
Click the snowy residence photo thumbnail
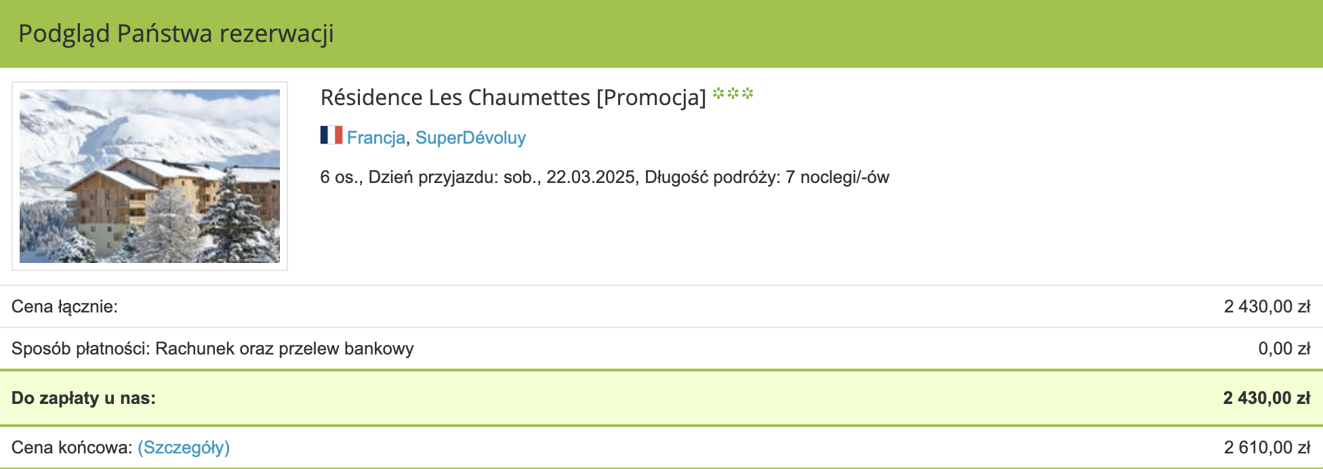point(150,176)
